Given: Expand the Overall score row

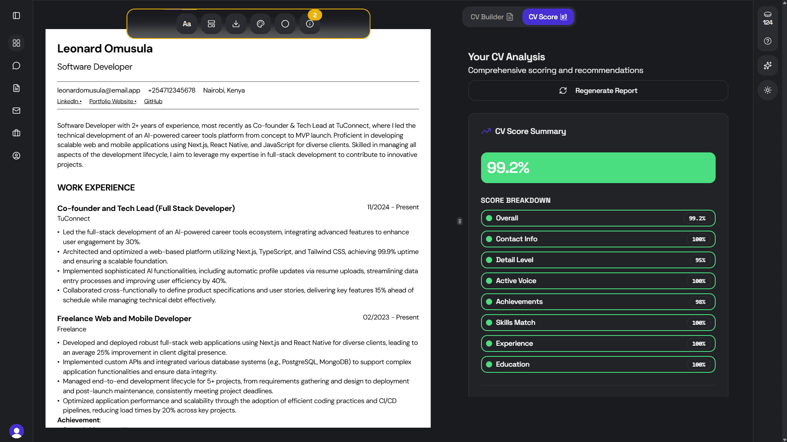Looking at the screenshot, I should coord(598,218).
